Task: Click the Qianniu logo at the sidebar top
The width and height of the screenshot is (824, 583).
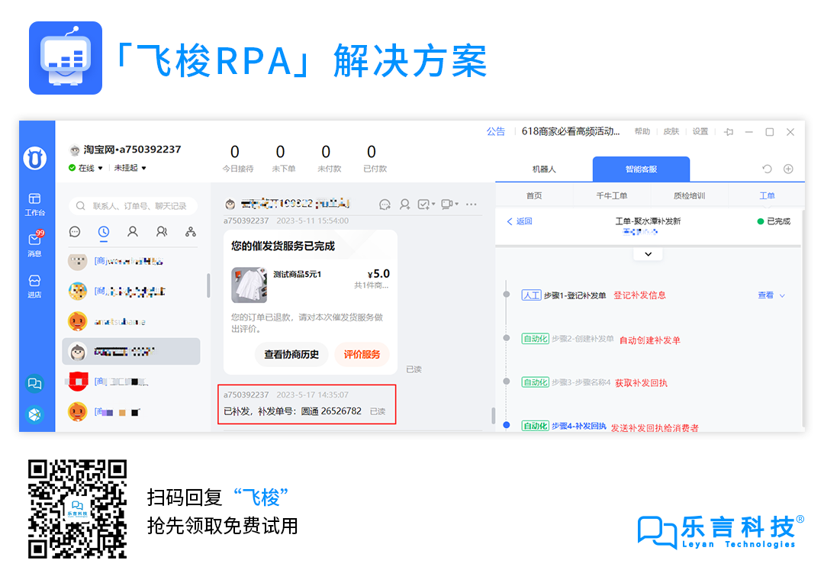Action: pos(34,158)
